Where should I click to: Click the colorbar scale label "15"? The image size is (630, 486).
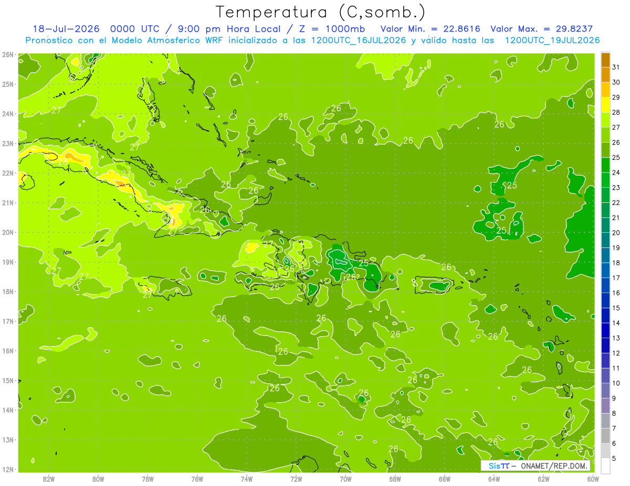[x=616, y=308]
